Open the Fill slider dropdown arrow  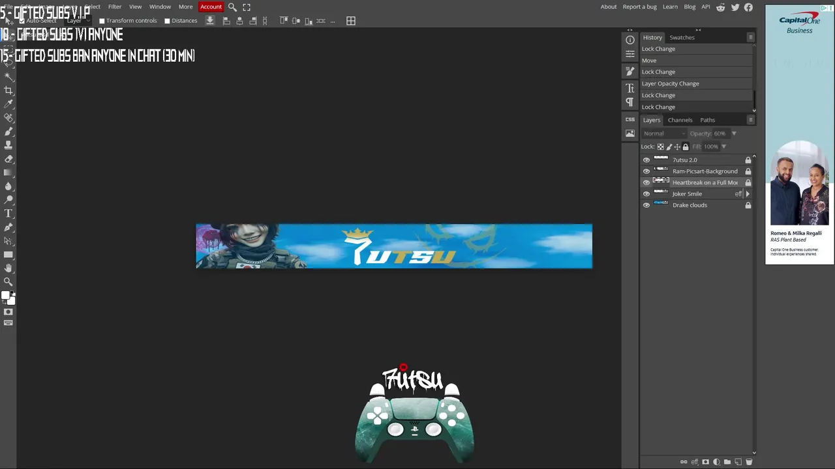coord(723,147)
